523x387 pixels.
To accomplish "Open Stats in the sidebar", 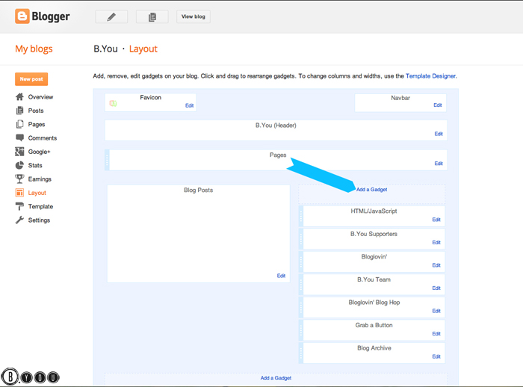I will coord(35,165).
